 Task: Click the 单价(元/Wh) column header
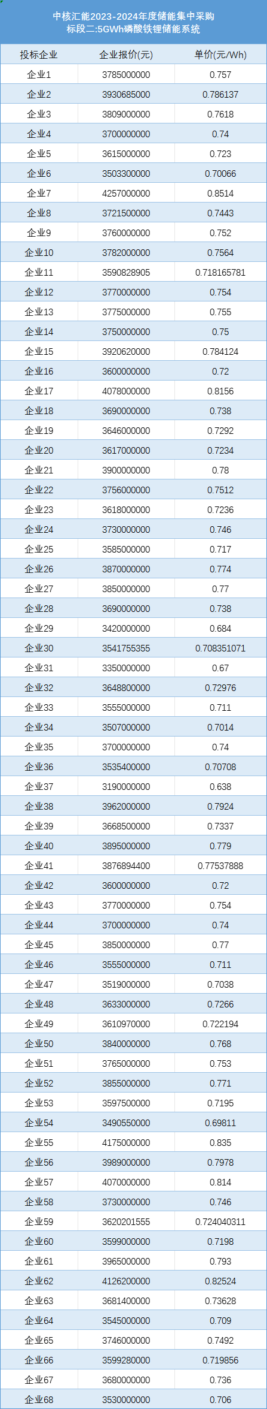[220, 55]
